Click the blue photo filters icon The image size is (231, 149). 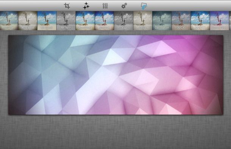click(144, 6)
